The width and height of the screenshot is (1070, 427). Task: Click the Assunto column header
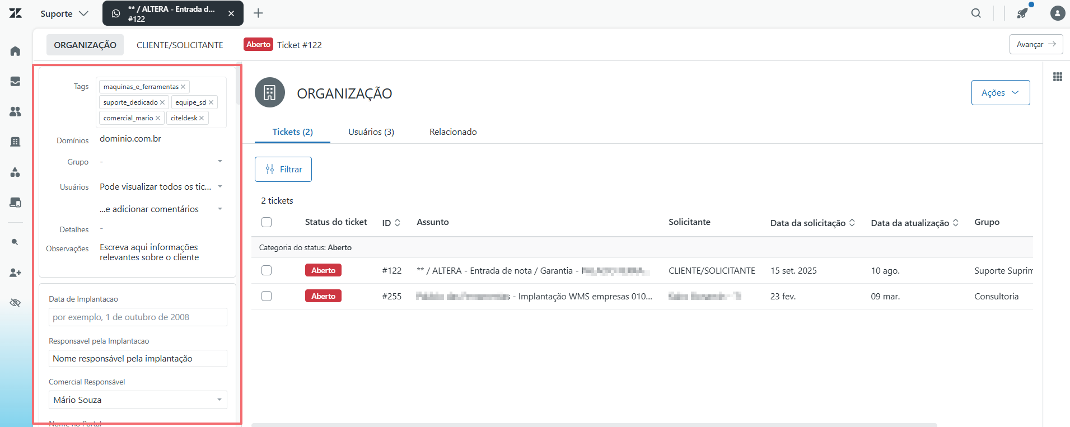pos(433,222)
